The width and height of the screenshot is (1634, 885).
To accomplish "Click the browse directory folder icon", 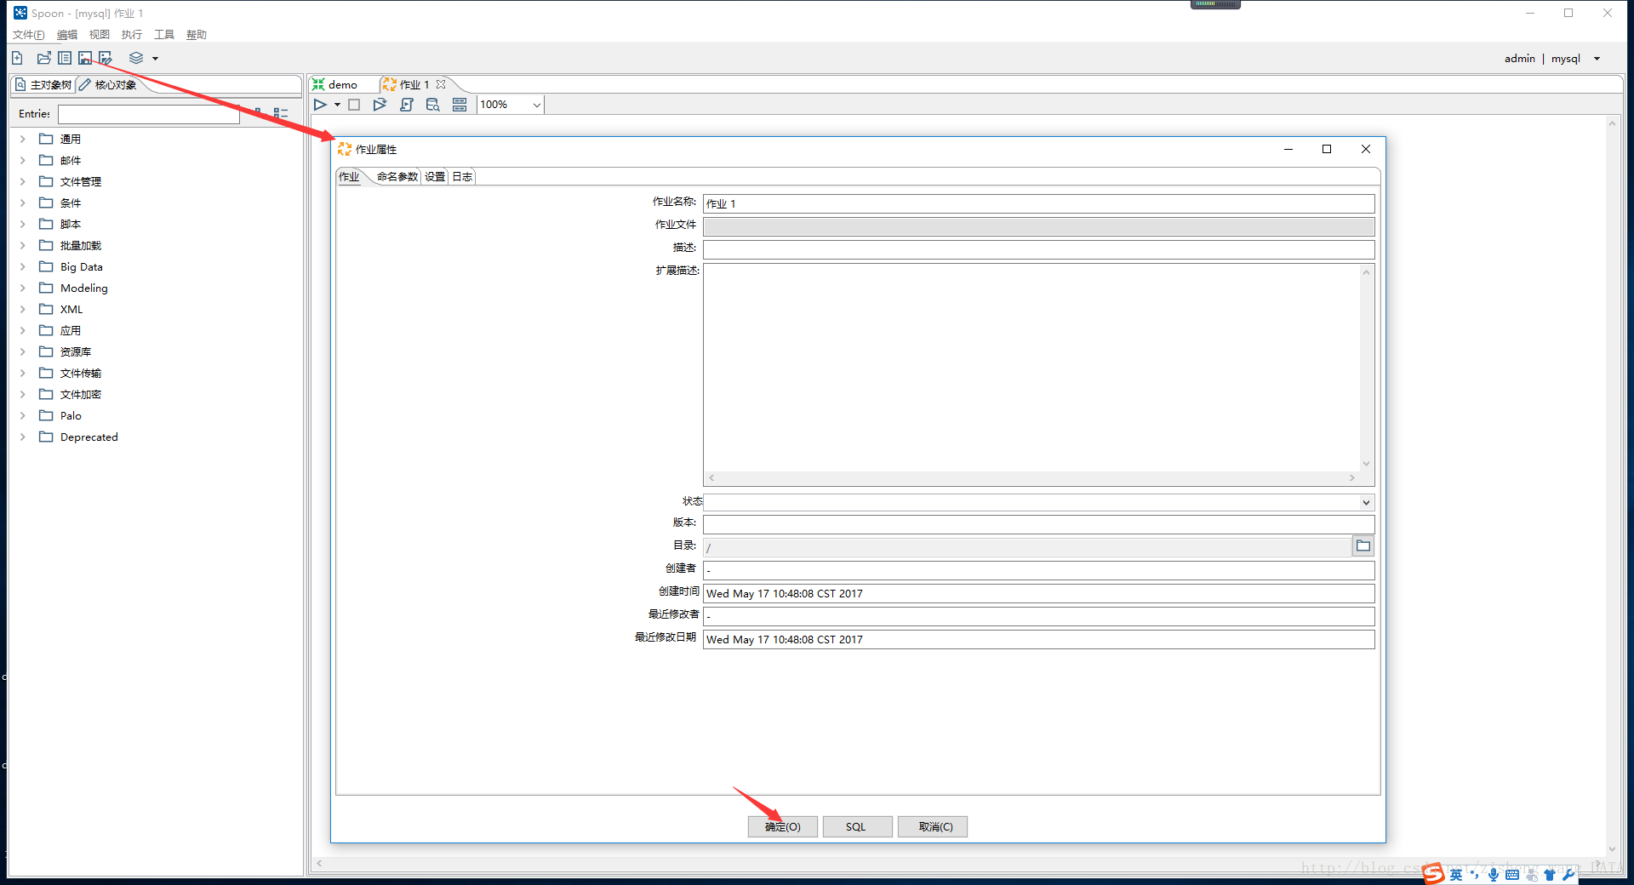I will pyautogui.click(x=1363, y=546).
